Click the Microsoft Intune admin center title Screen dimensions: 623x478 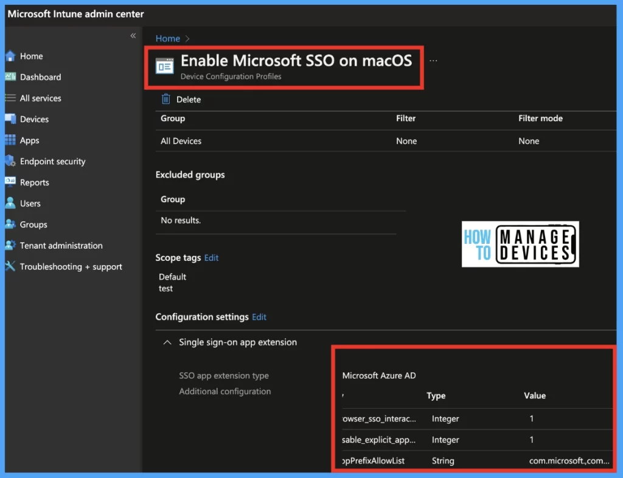click(75, 14)
